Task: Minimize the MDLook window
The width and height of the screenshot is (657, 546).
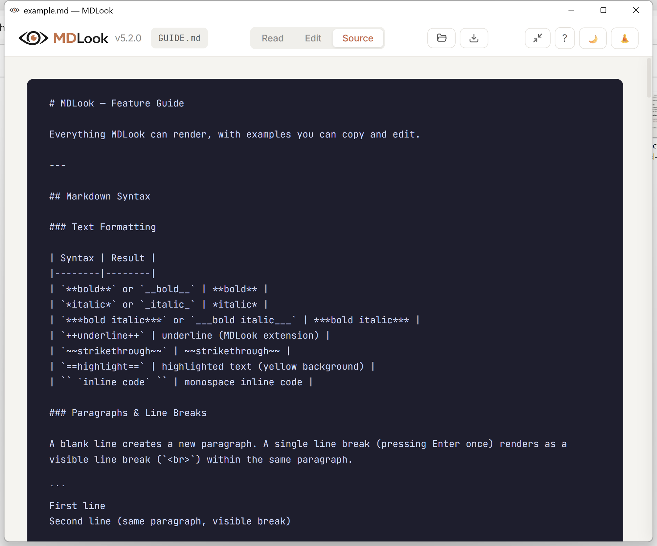Action: pyautogui.click(x=571, y=10)
